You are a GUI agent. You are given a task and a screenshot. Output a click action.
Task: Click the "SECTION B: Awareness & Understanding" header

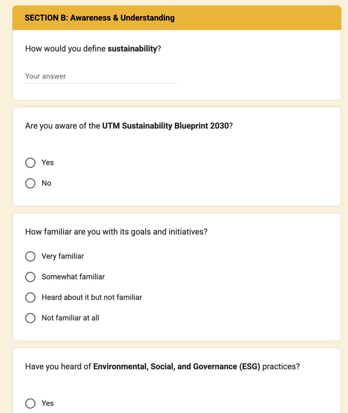coord(99,18)
